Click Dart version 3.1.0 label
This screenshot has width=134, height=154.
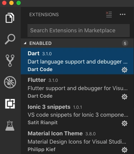pyautogui.click(x=47, y=54)
